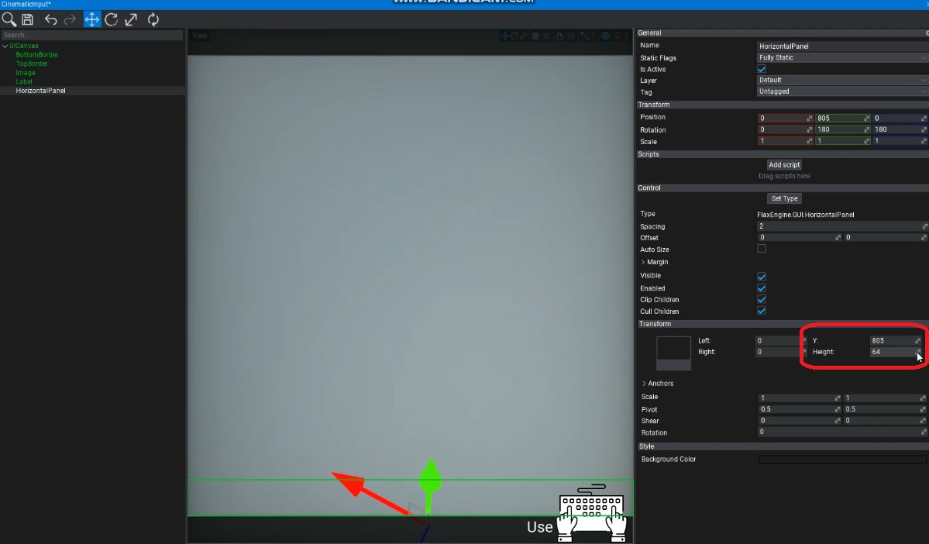This screenshot has width=929, height=544.
Task: Activate viewport scale gizmo mode icon
Action: tap(522, 36)
